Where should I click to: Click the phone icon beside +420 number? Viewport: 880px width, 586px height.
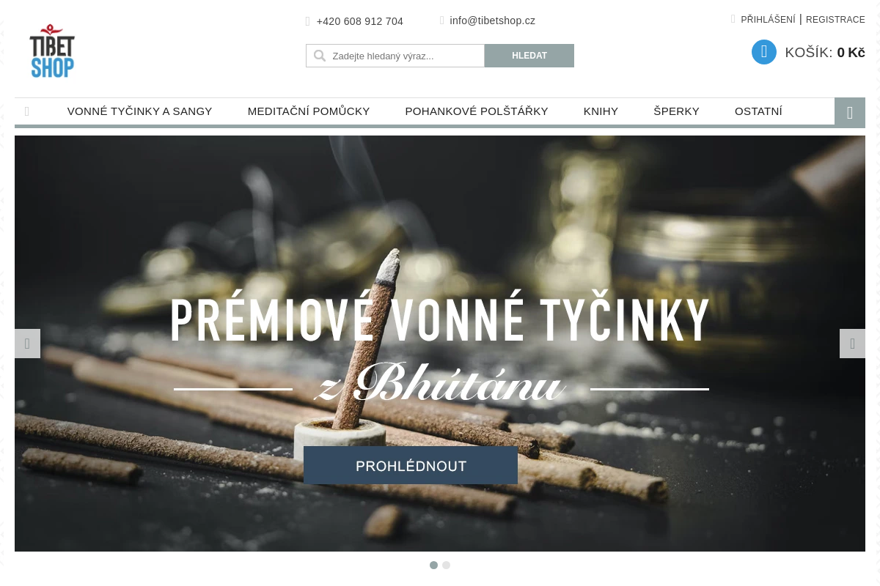point(308,21)
